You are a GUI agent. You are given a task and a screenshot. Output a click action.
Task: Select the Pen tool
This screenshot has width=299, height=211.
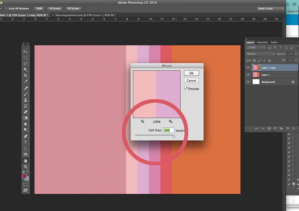(x=26, y=136)
